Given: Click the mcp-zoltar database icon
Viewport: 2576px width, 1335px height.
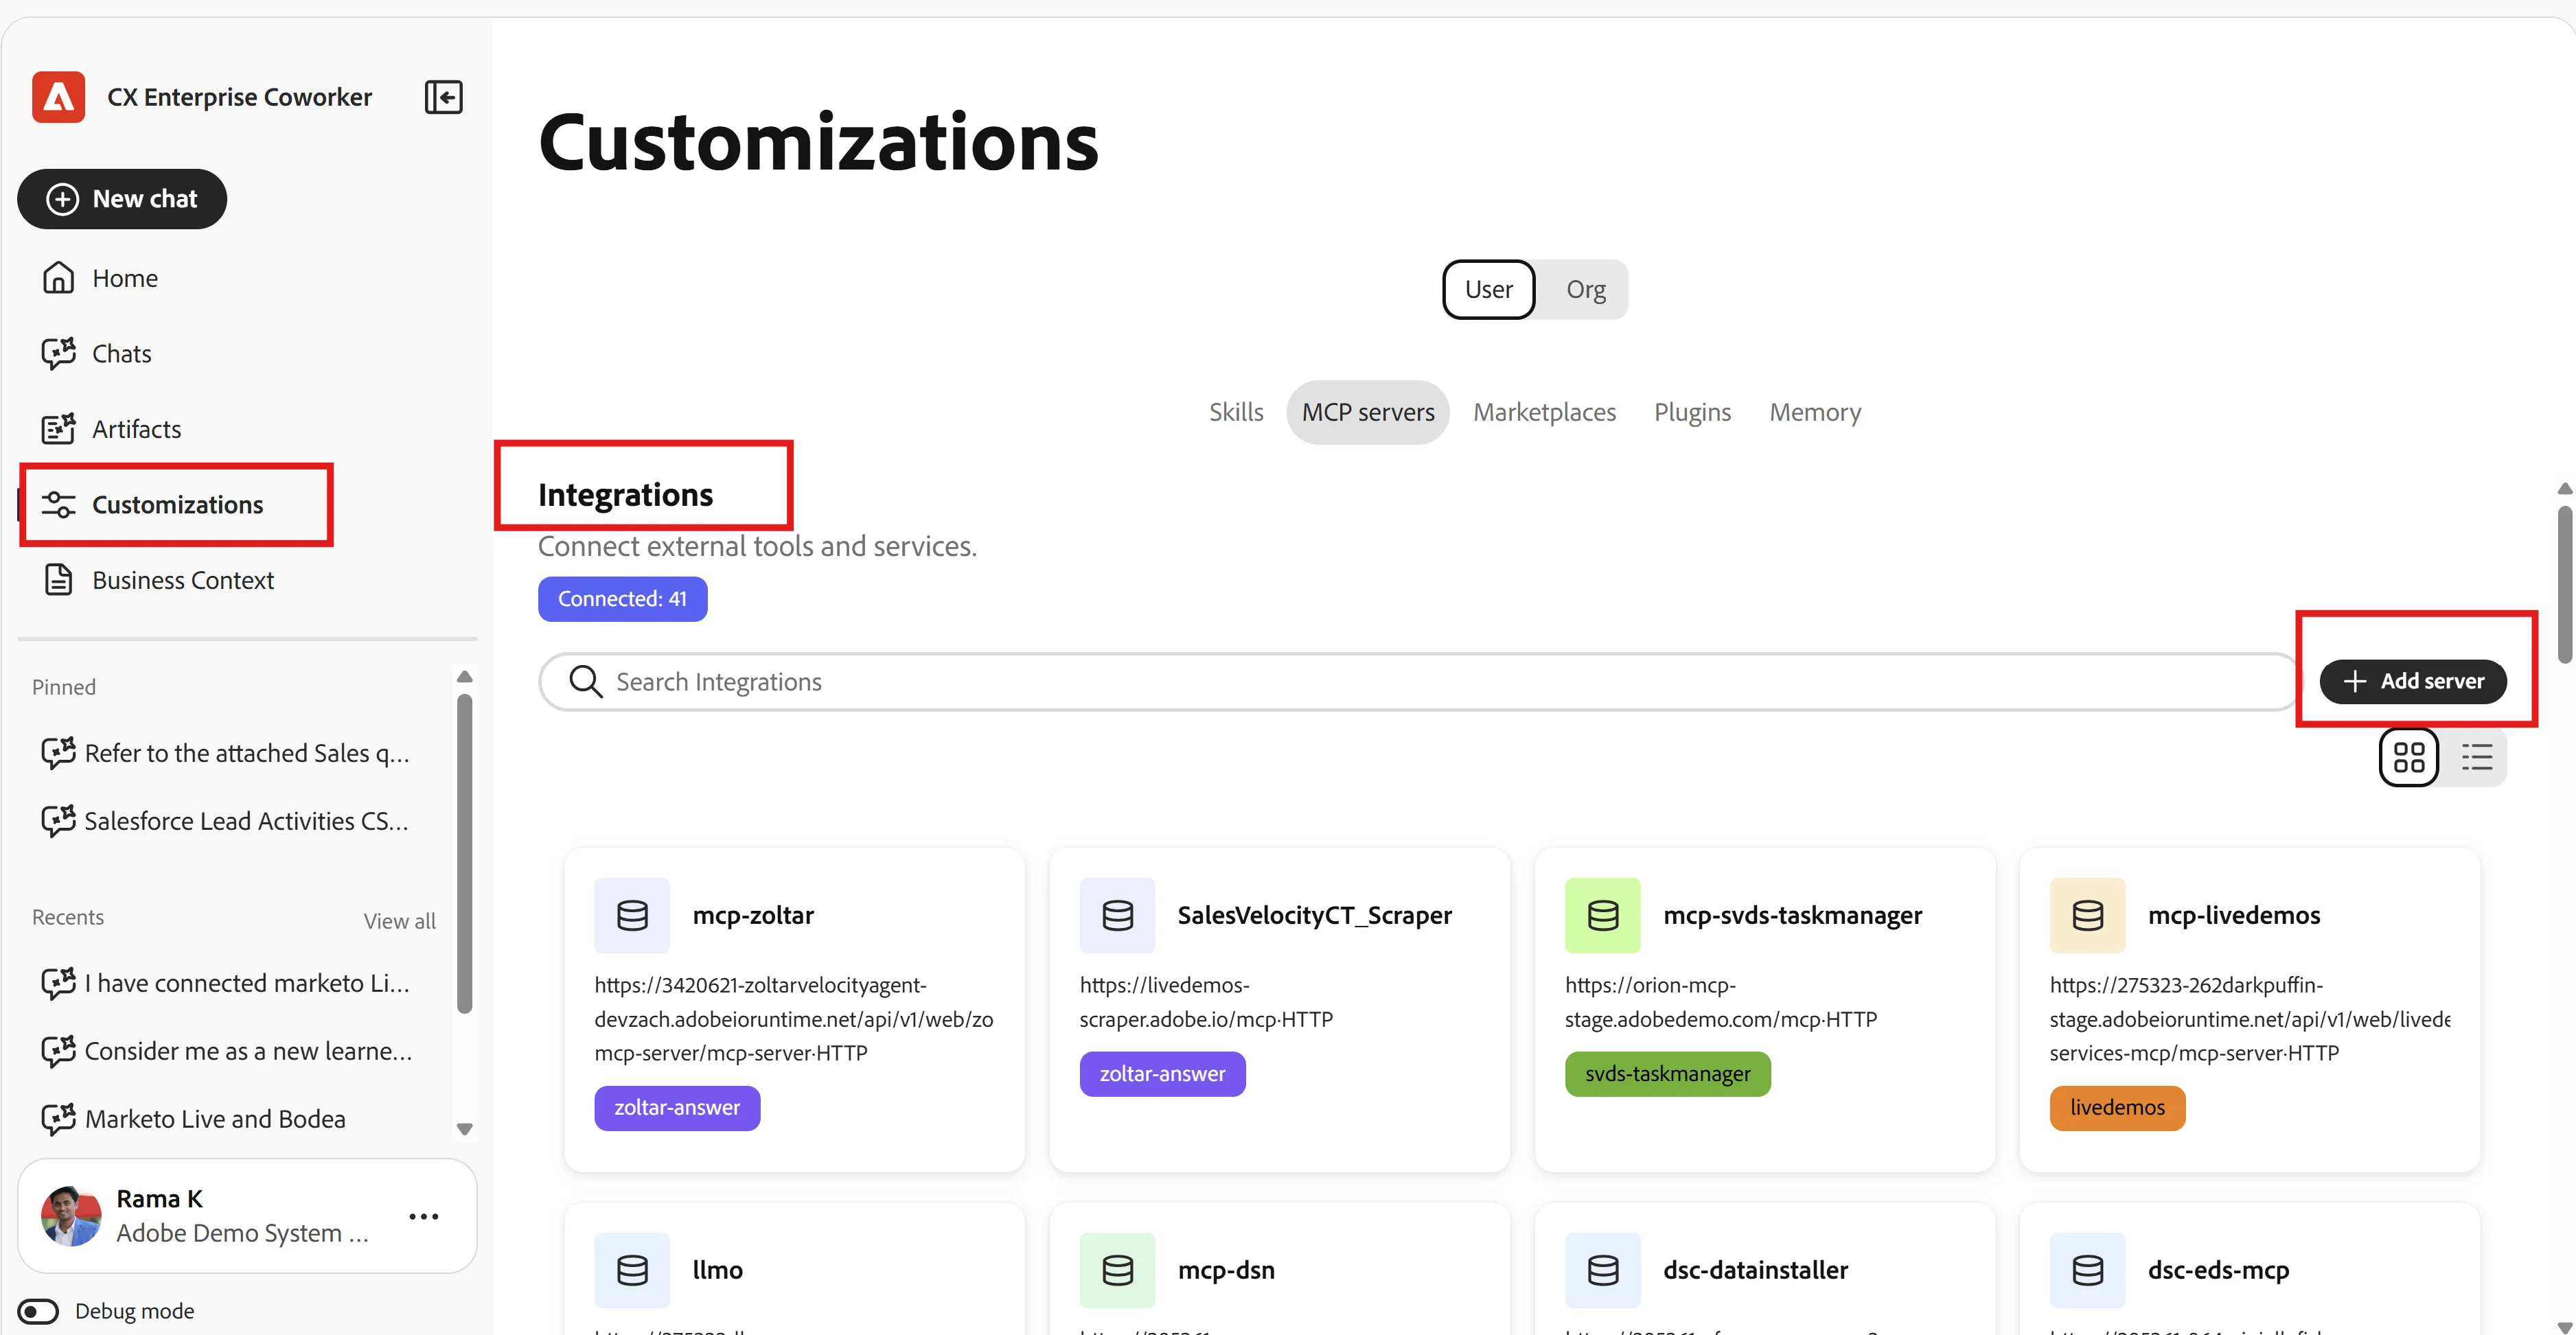Looking at the screenshot, I should [632, 915].
